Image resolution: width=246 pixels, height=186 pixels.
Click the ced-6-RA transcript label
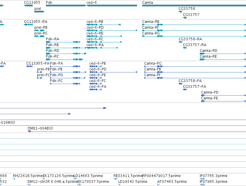(95, 45)
